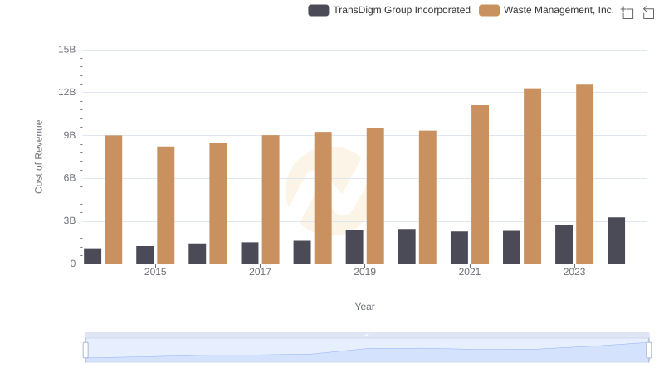The width and height of the screenshot is (664, 382).
Task: Click the 15B y-axis tick label
Action: pyautogui.click(x=67, y=50)
